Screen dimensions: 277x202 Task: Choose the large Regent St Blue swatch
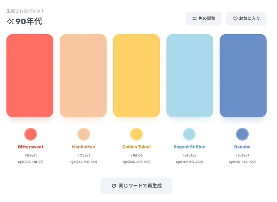point(190,76)
